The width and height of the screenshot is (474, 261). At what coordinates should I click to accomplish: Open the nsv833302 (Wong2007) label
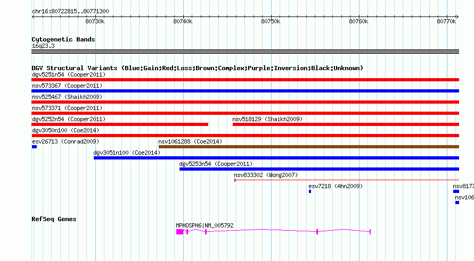pyautogui.click(x=266, y=175)
